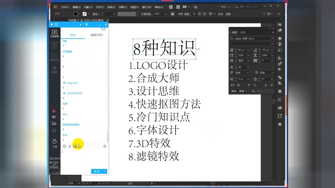The height and width of the screenshot is (188, 335).
Task: Click the audio level bars icon
Action: click(x=54, y=123)
